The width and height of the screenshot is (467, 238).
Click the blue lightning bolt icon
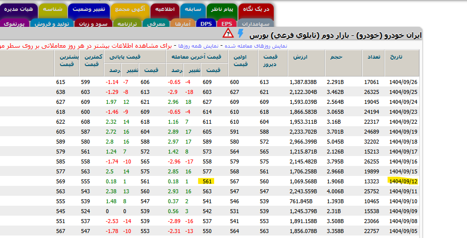point(241,34)
